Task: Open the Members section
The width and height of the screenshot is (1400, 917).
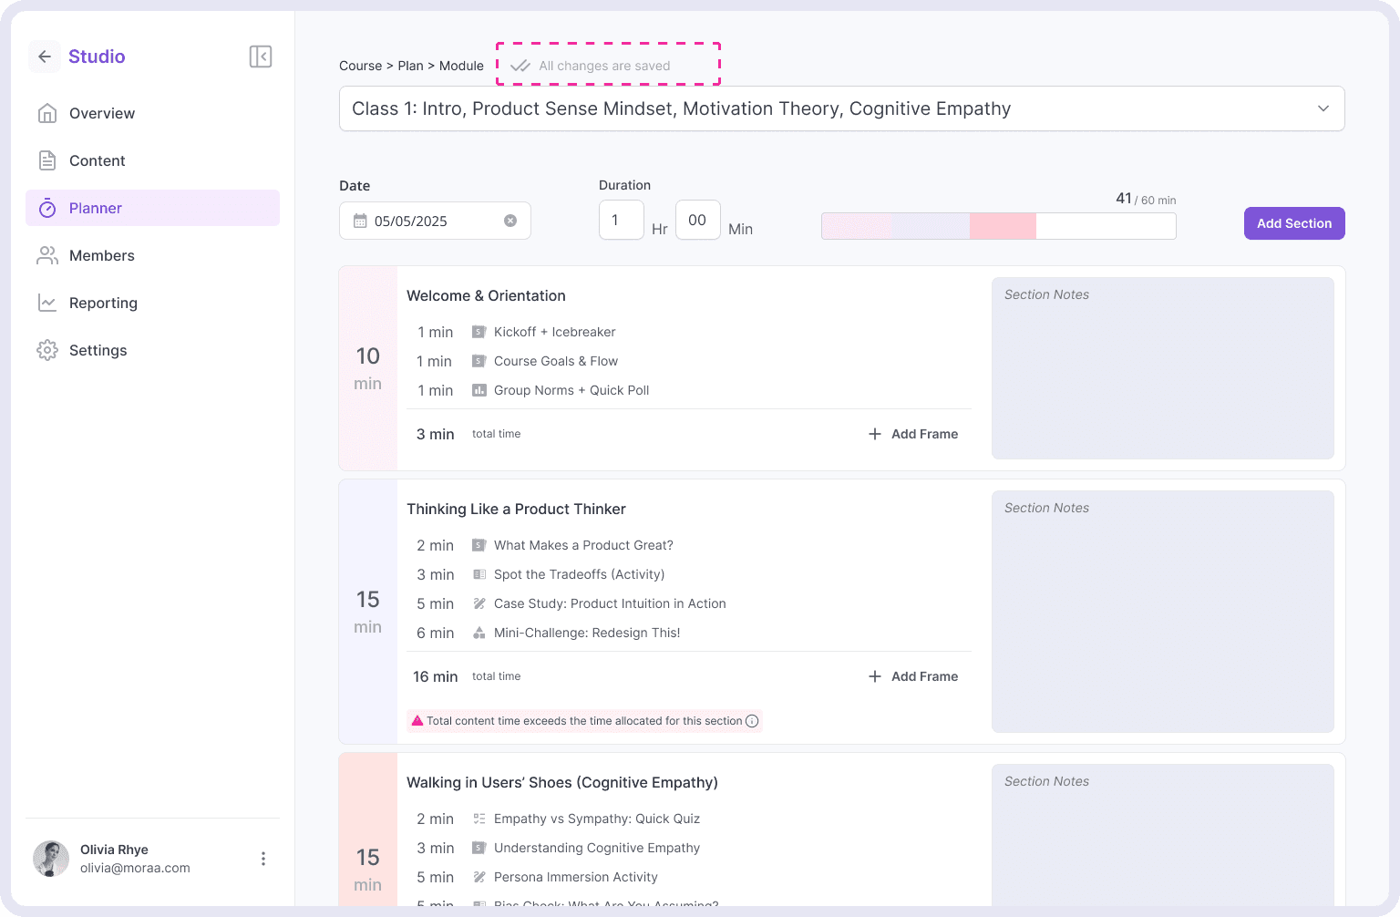Action: pos(153,255)
